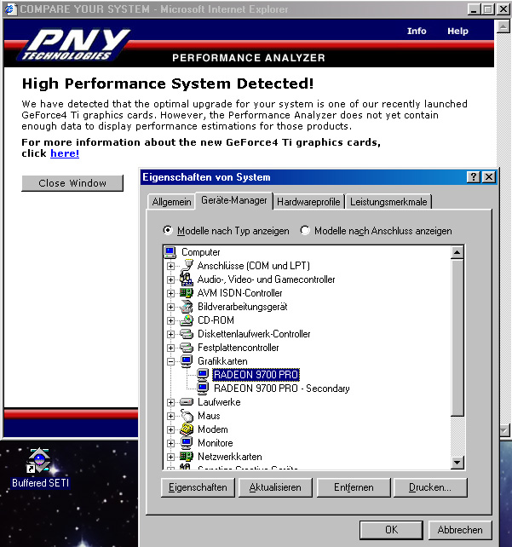Click the AVM ISDN-Controller card icon

click(187, 293)
